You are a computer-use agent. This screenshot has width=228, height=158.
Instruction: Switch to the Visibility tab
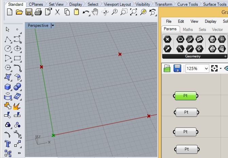pos(143,4)
